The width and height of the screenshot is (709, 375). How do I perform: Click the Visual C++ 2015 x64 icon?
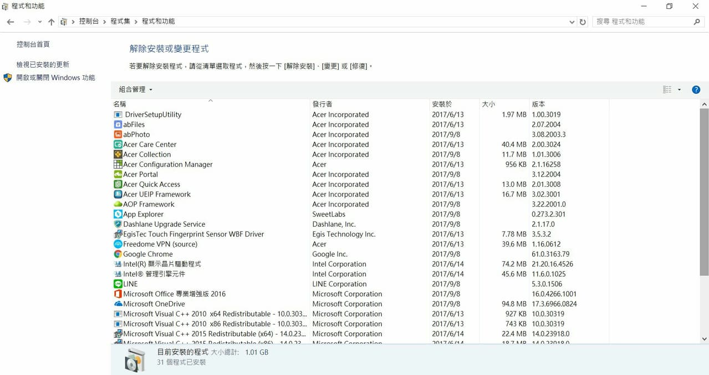(118, 334)
